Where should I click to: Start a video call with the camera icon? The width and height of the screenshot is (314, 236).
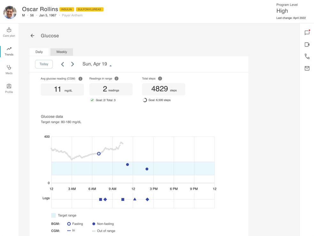tap(307, 44)
